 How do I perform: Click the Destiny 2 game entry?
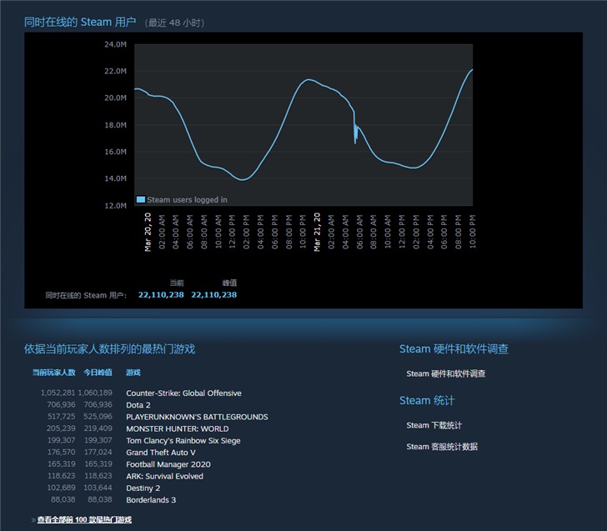click(x=143, y=488)
